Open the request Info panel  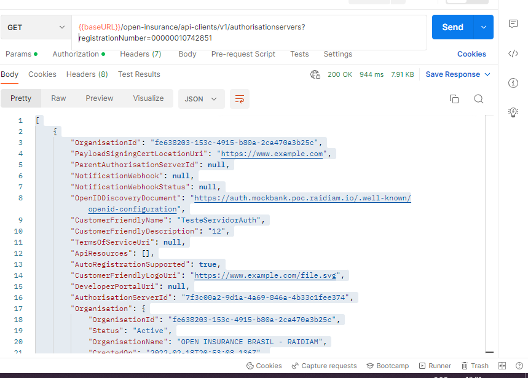pyautogui.click(x=514, y=82)
